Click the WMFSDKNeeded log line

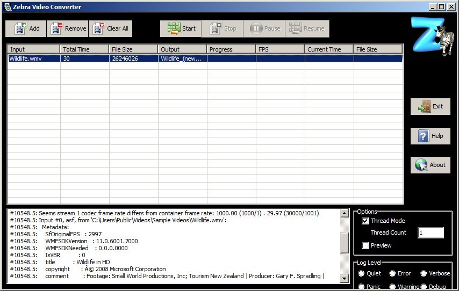69,248
